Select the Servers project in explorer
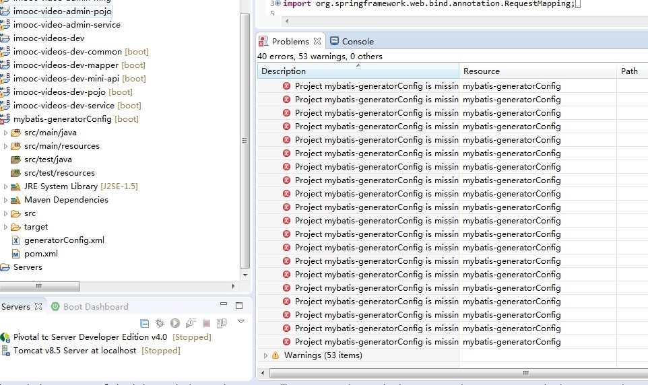The image size is (648, 385). pyautogui.click(x=28, y=267)
